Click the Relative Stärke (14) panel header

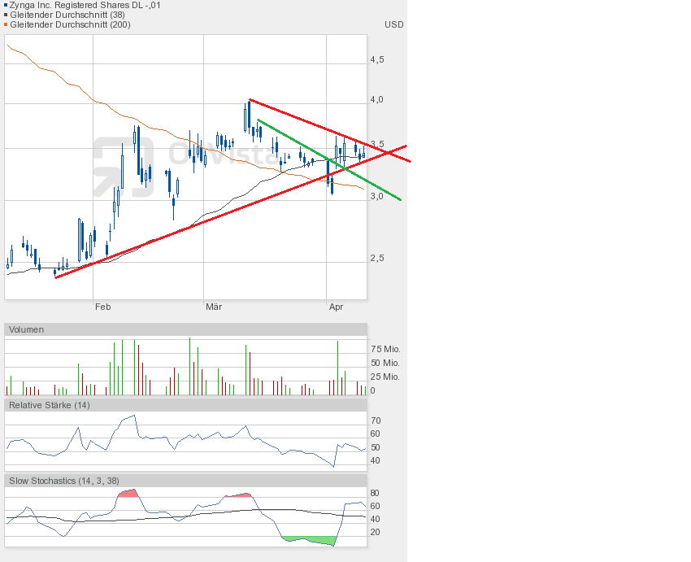tap(49, 405)
